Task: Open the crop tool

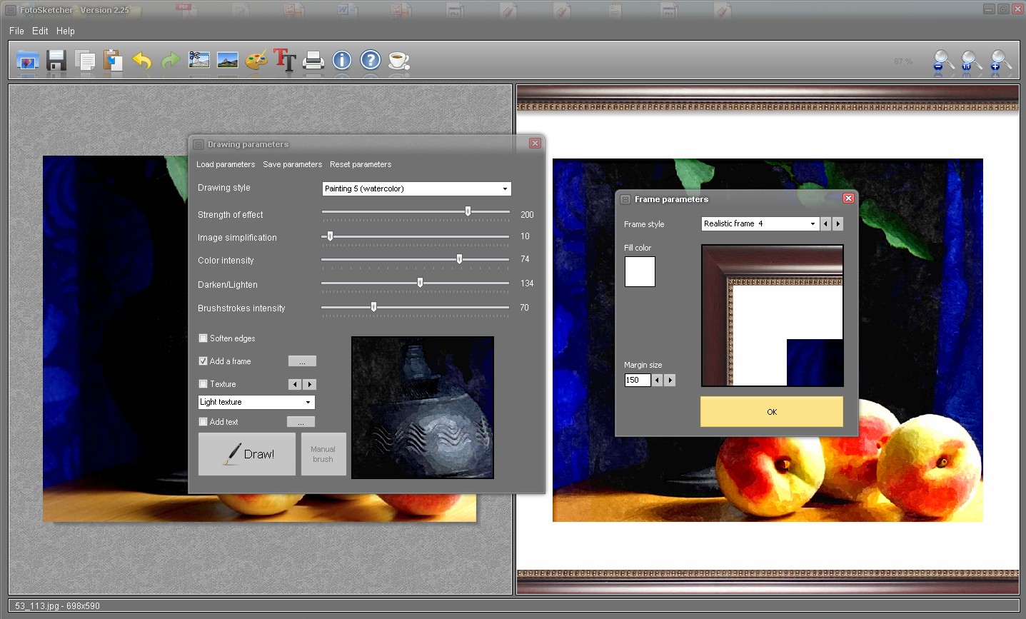Action: click(198, 61)
